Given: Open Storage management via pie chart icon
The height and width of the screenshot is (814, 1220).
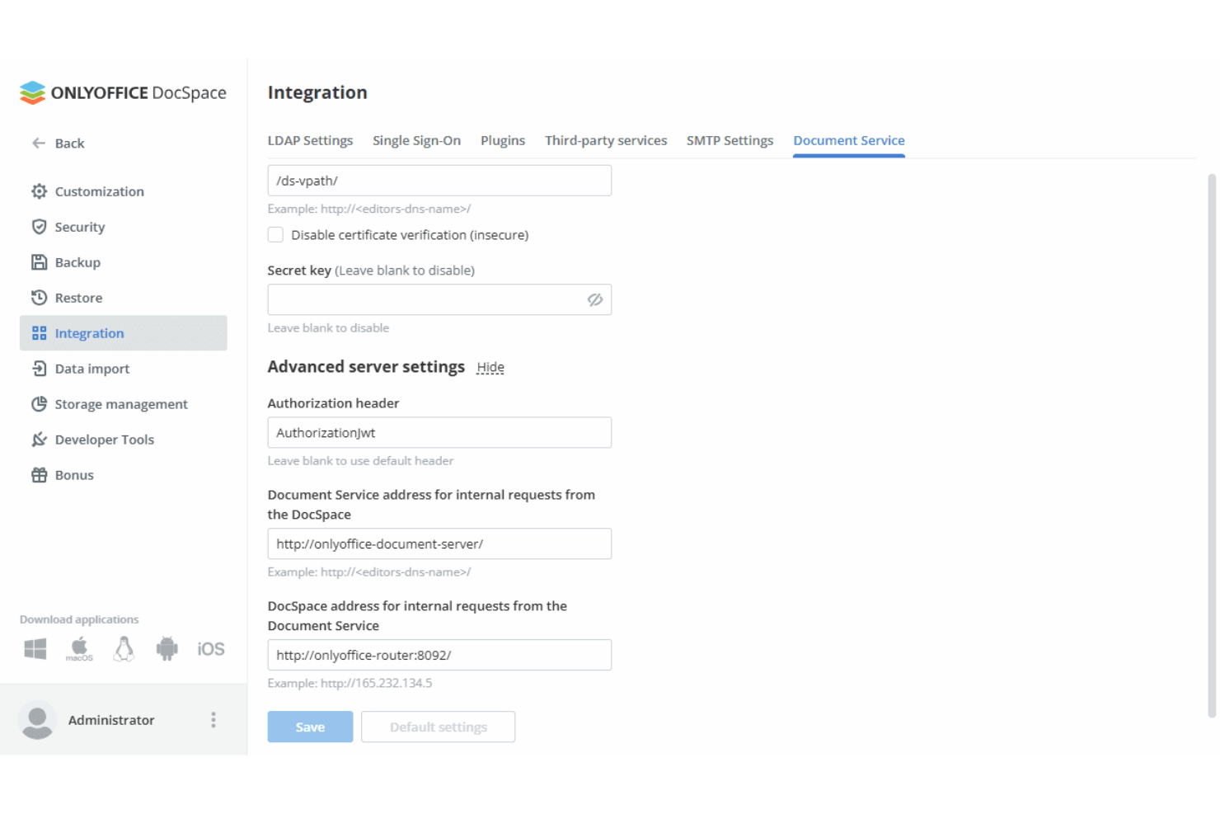Looking at the screenshot, I should 39,404.
